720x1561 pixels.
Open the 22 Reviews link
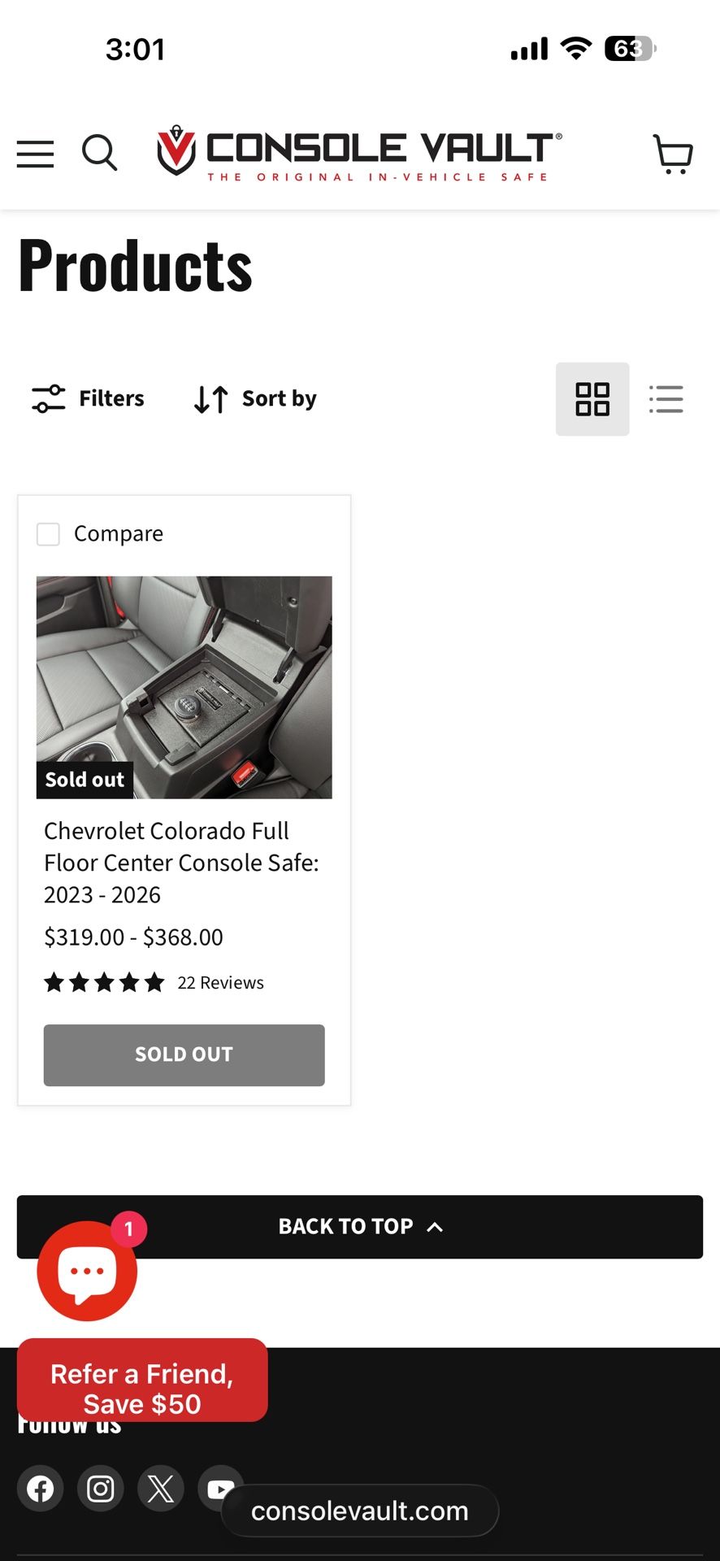220,982
